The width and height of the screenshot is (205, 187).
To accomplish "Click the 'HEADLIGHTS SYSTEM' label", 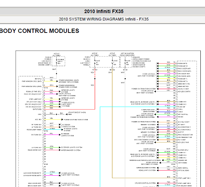I will pyautogui.click(x=147, y=170).
